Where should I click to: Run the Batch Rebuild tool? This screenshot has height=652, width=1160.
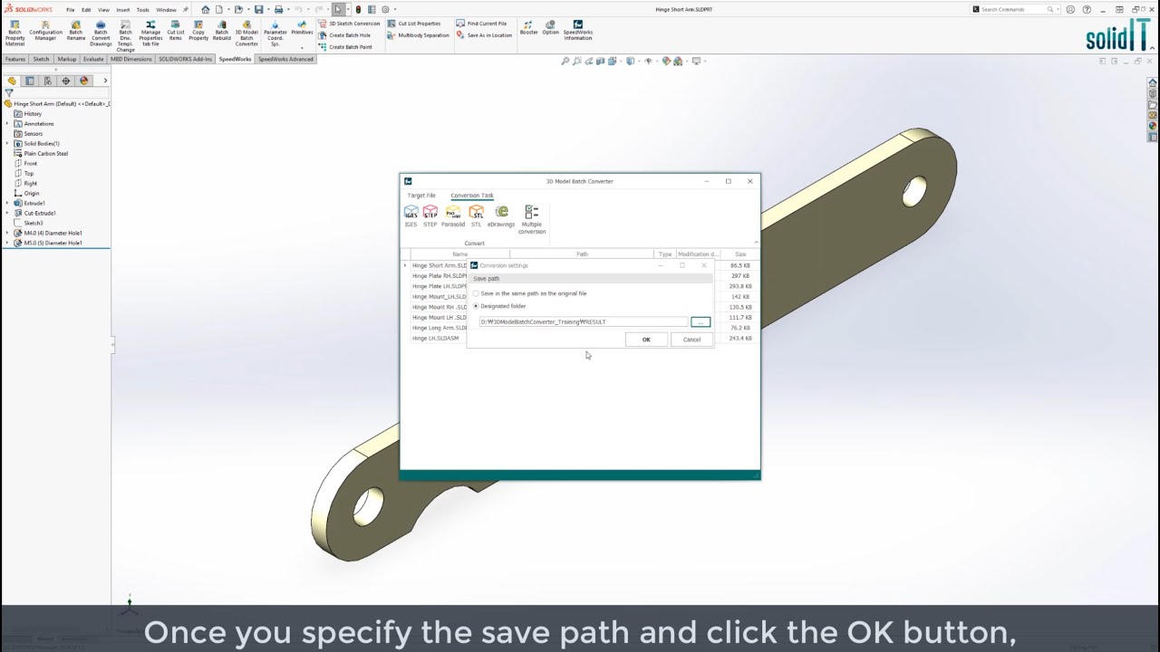[222, 31]
